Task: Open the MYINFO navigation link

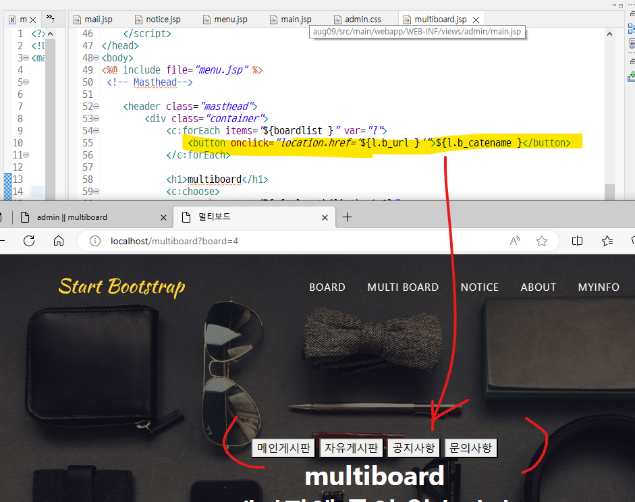Action: 599,287
